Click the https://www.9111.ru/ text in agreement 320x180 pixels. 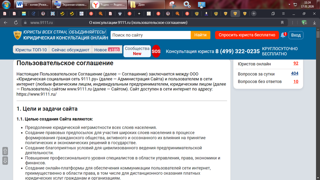point(37,94)
